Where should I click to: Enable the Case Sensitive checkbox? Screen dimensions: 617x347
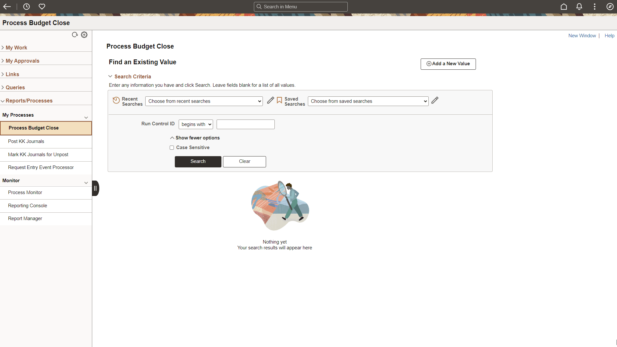[172, 147]
